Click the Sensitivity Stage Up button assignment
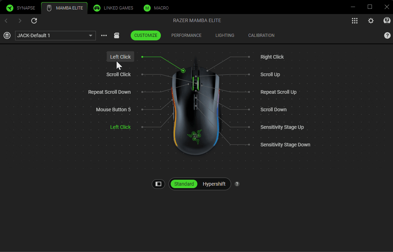393x252 pixels. 282,127
